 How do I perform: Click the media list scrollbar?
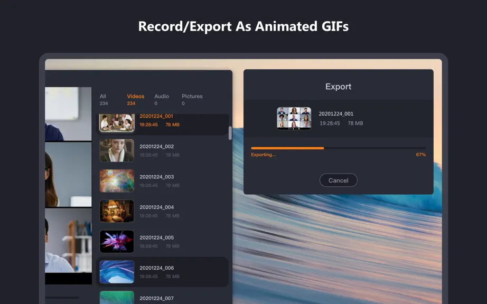(x=230, y=133)
